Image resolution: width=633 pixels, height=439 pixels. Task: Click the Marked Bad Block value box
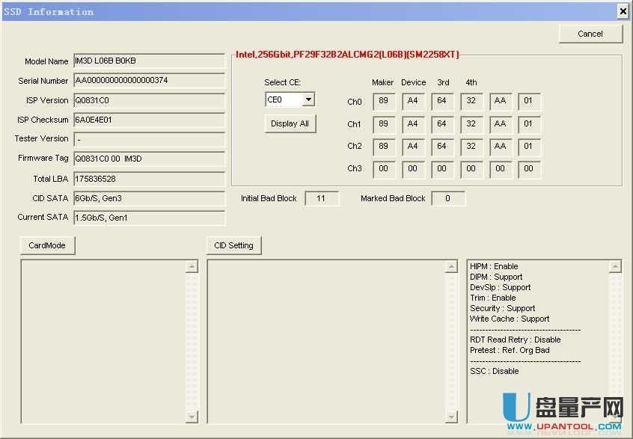pos(447,198)
